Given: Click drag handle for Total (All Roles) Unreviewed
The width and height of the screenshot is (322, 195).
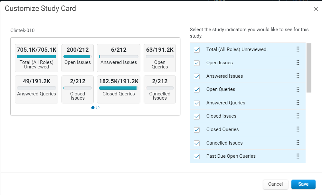Looking at the screenshot, I should click(x=298, y=49).
